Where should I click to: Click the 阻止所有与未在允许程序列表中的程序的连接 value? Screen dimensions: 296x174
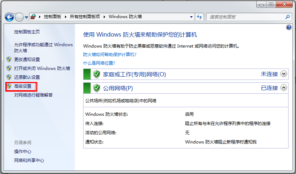click(228, 124)
